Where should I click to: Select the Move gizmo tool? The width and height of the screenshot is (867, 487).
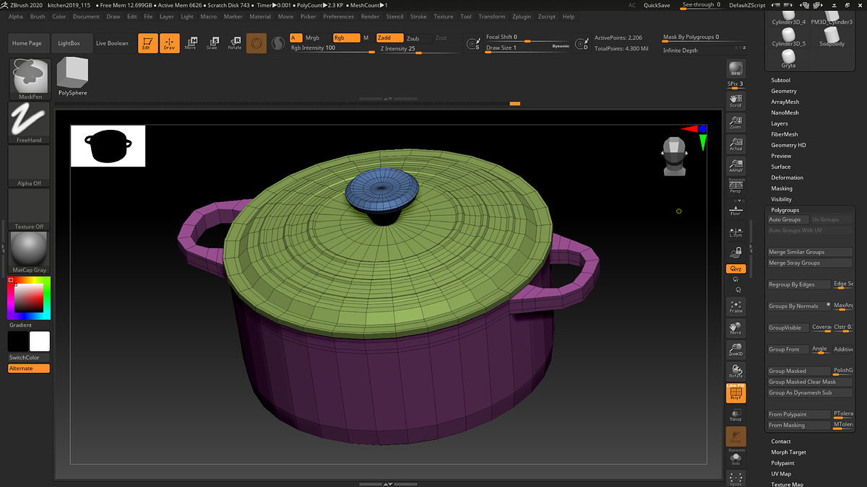[x=191, y=43]
